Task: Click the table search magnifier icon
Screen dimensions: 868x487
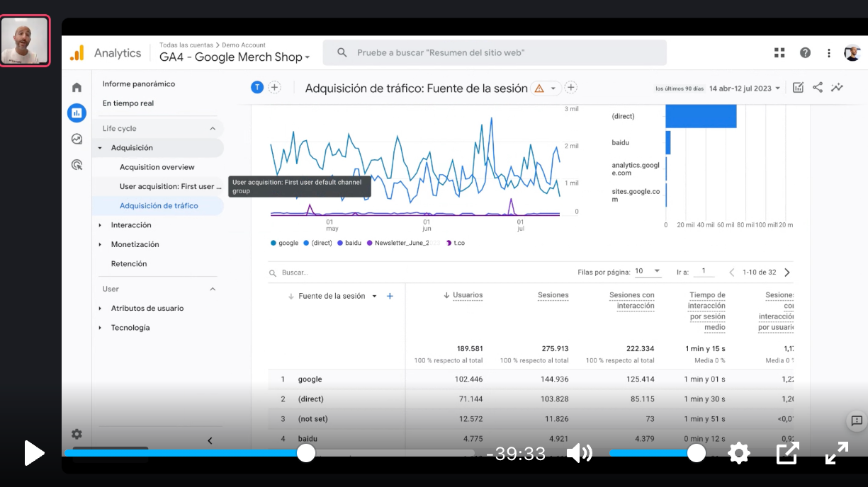Action: pos(273,273)
